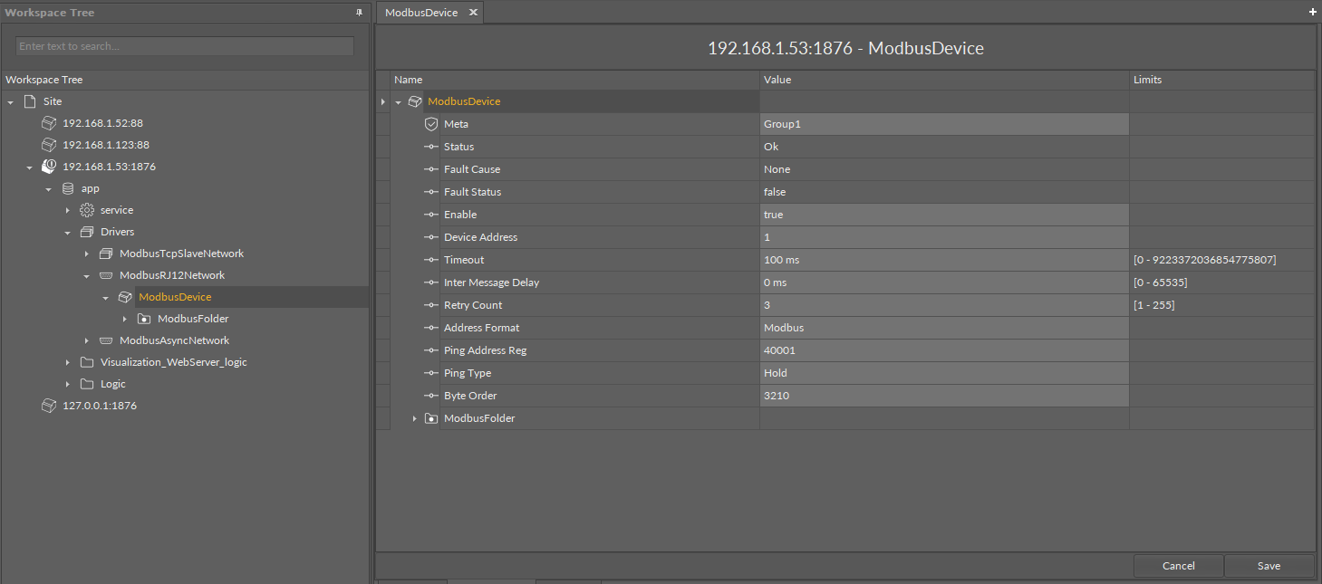This screenshot has width=1322, height=584.
Task: Expand the Logic folder node
Action: (68, 384)
